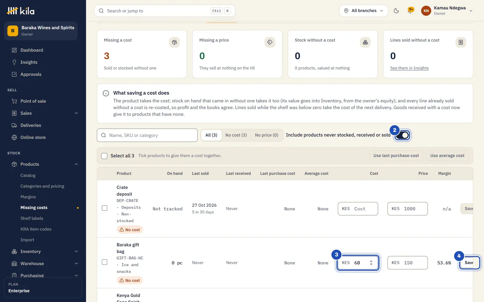
Task: Open the Dashboard icon in sidebar
Action: pos(14,50)
